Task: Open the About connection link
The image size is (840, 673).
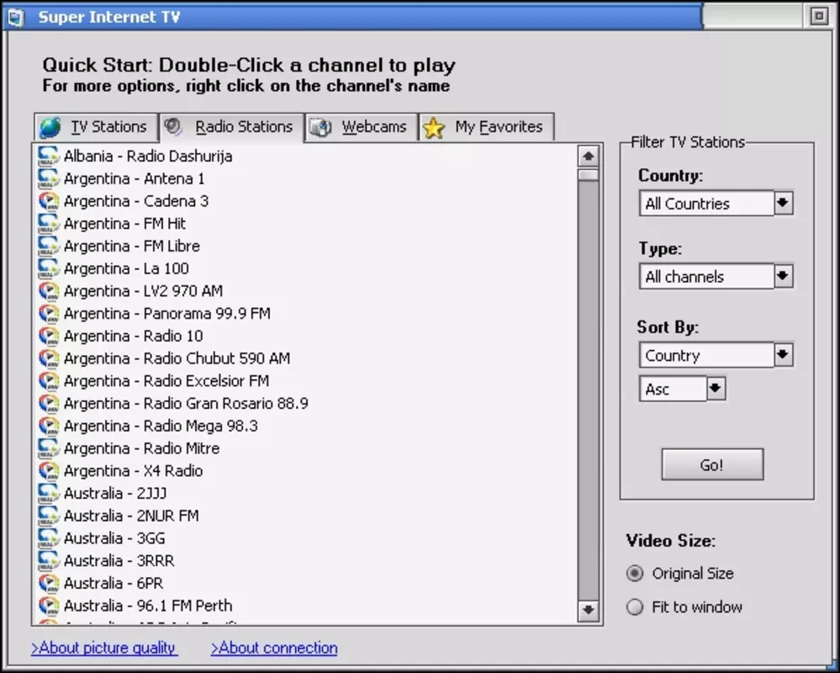Action: (274, 648)
